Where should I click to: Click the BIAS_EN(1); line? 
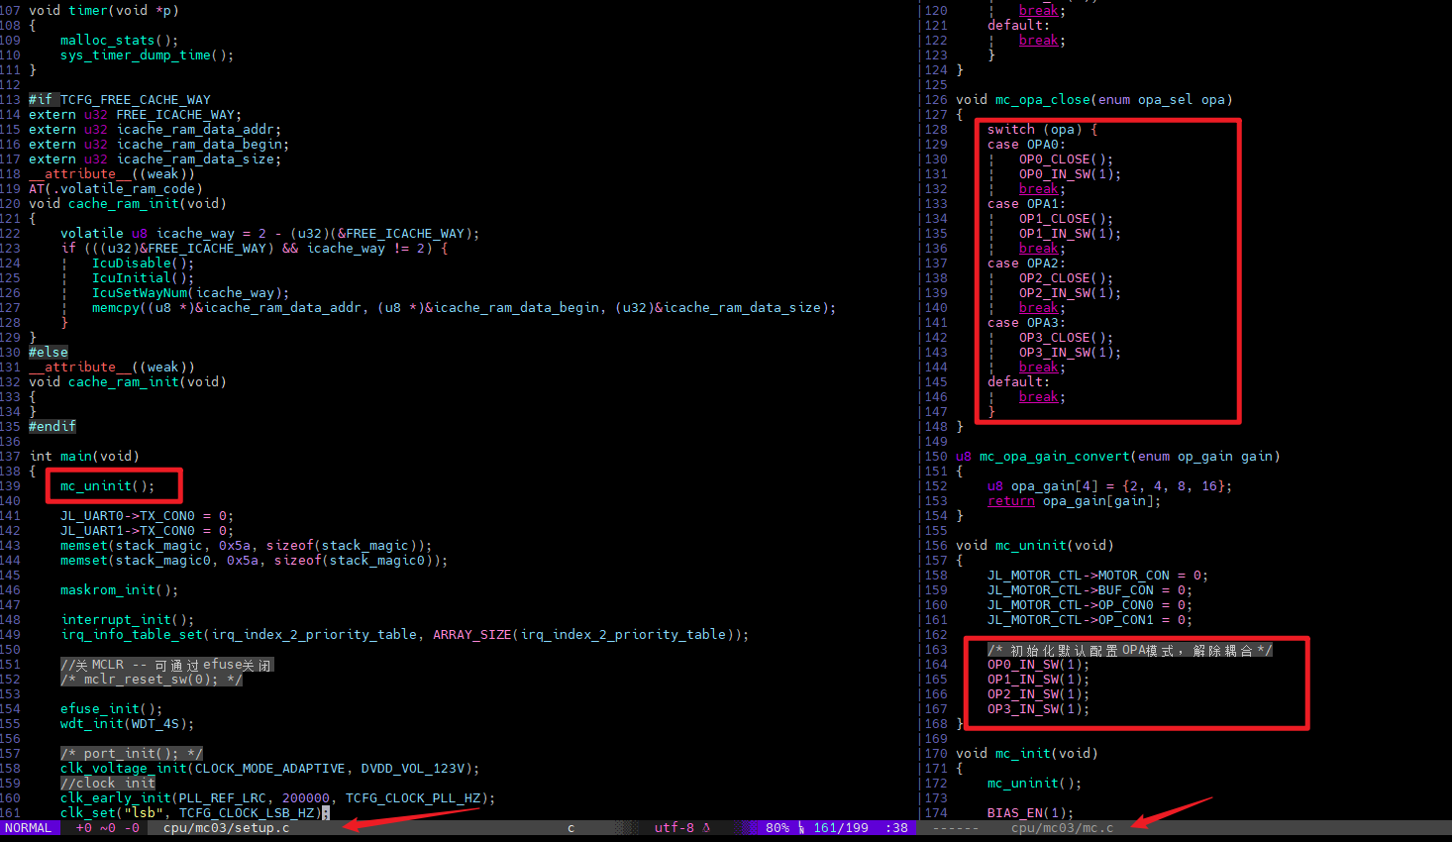(x=1031, y=813)
